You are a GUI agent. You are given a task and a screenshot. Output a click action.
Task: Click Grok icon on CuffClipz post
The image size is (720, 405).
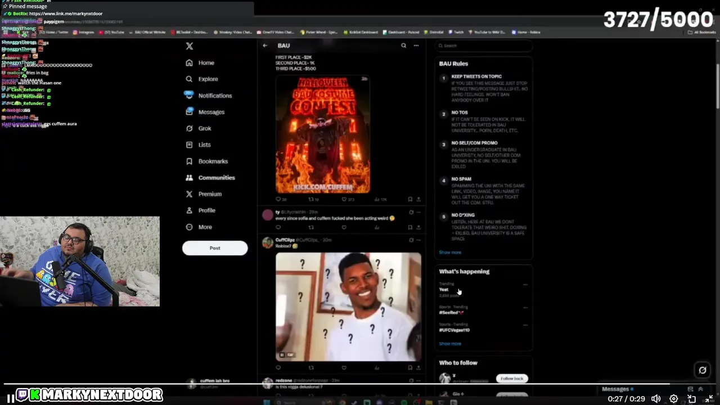411,240
